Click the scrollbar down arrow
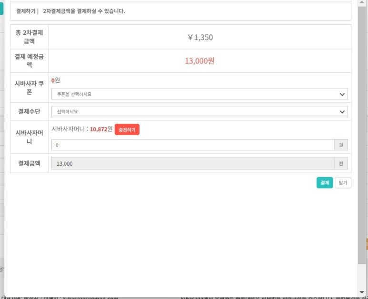The height and width of the screenshot is (299, 368). (362, 292)
